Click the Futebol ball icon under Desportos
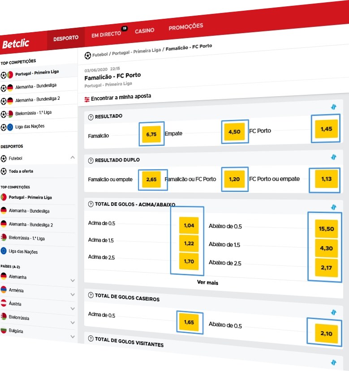This screenshot has width=349, height=371. pos(4,158)
